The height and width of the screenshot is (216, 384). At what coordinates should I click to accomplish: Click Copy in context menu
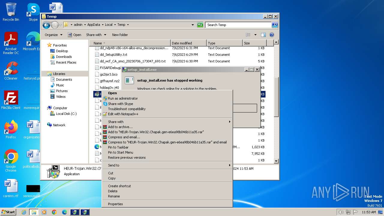coord(167,178)
